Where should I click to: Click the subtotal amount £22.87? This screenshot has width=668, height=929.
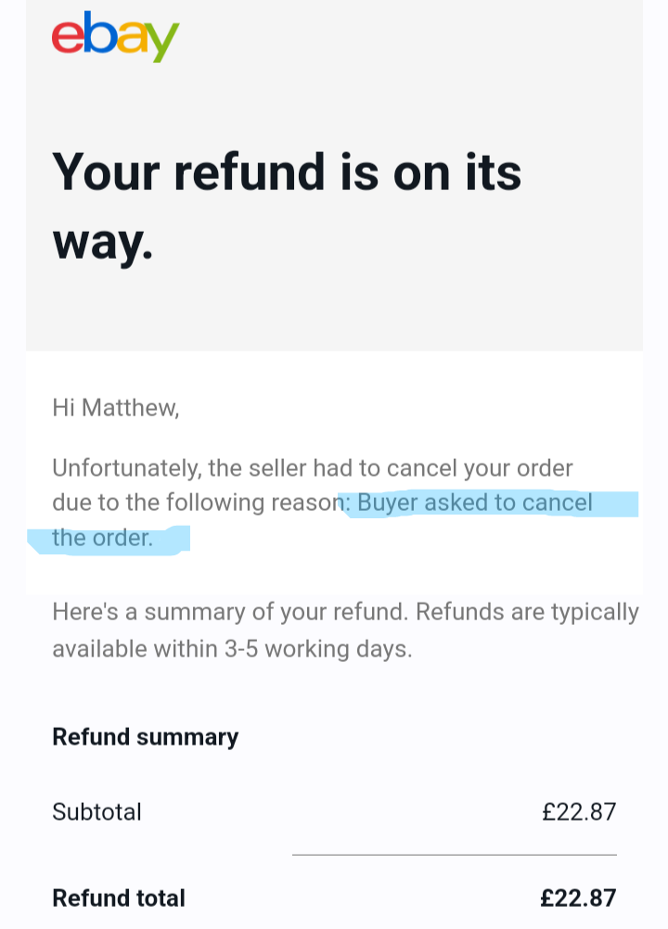coord(579,811)
